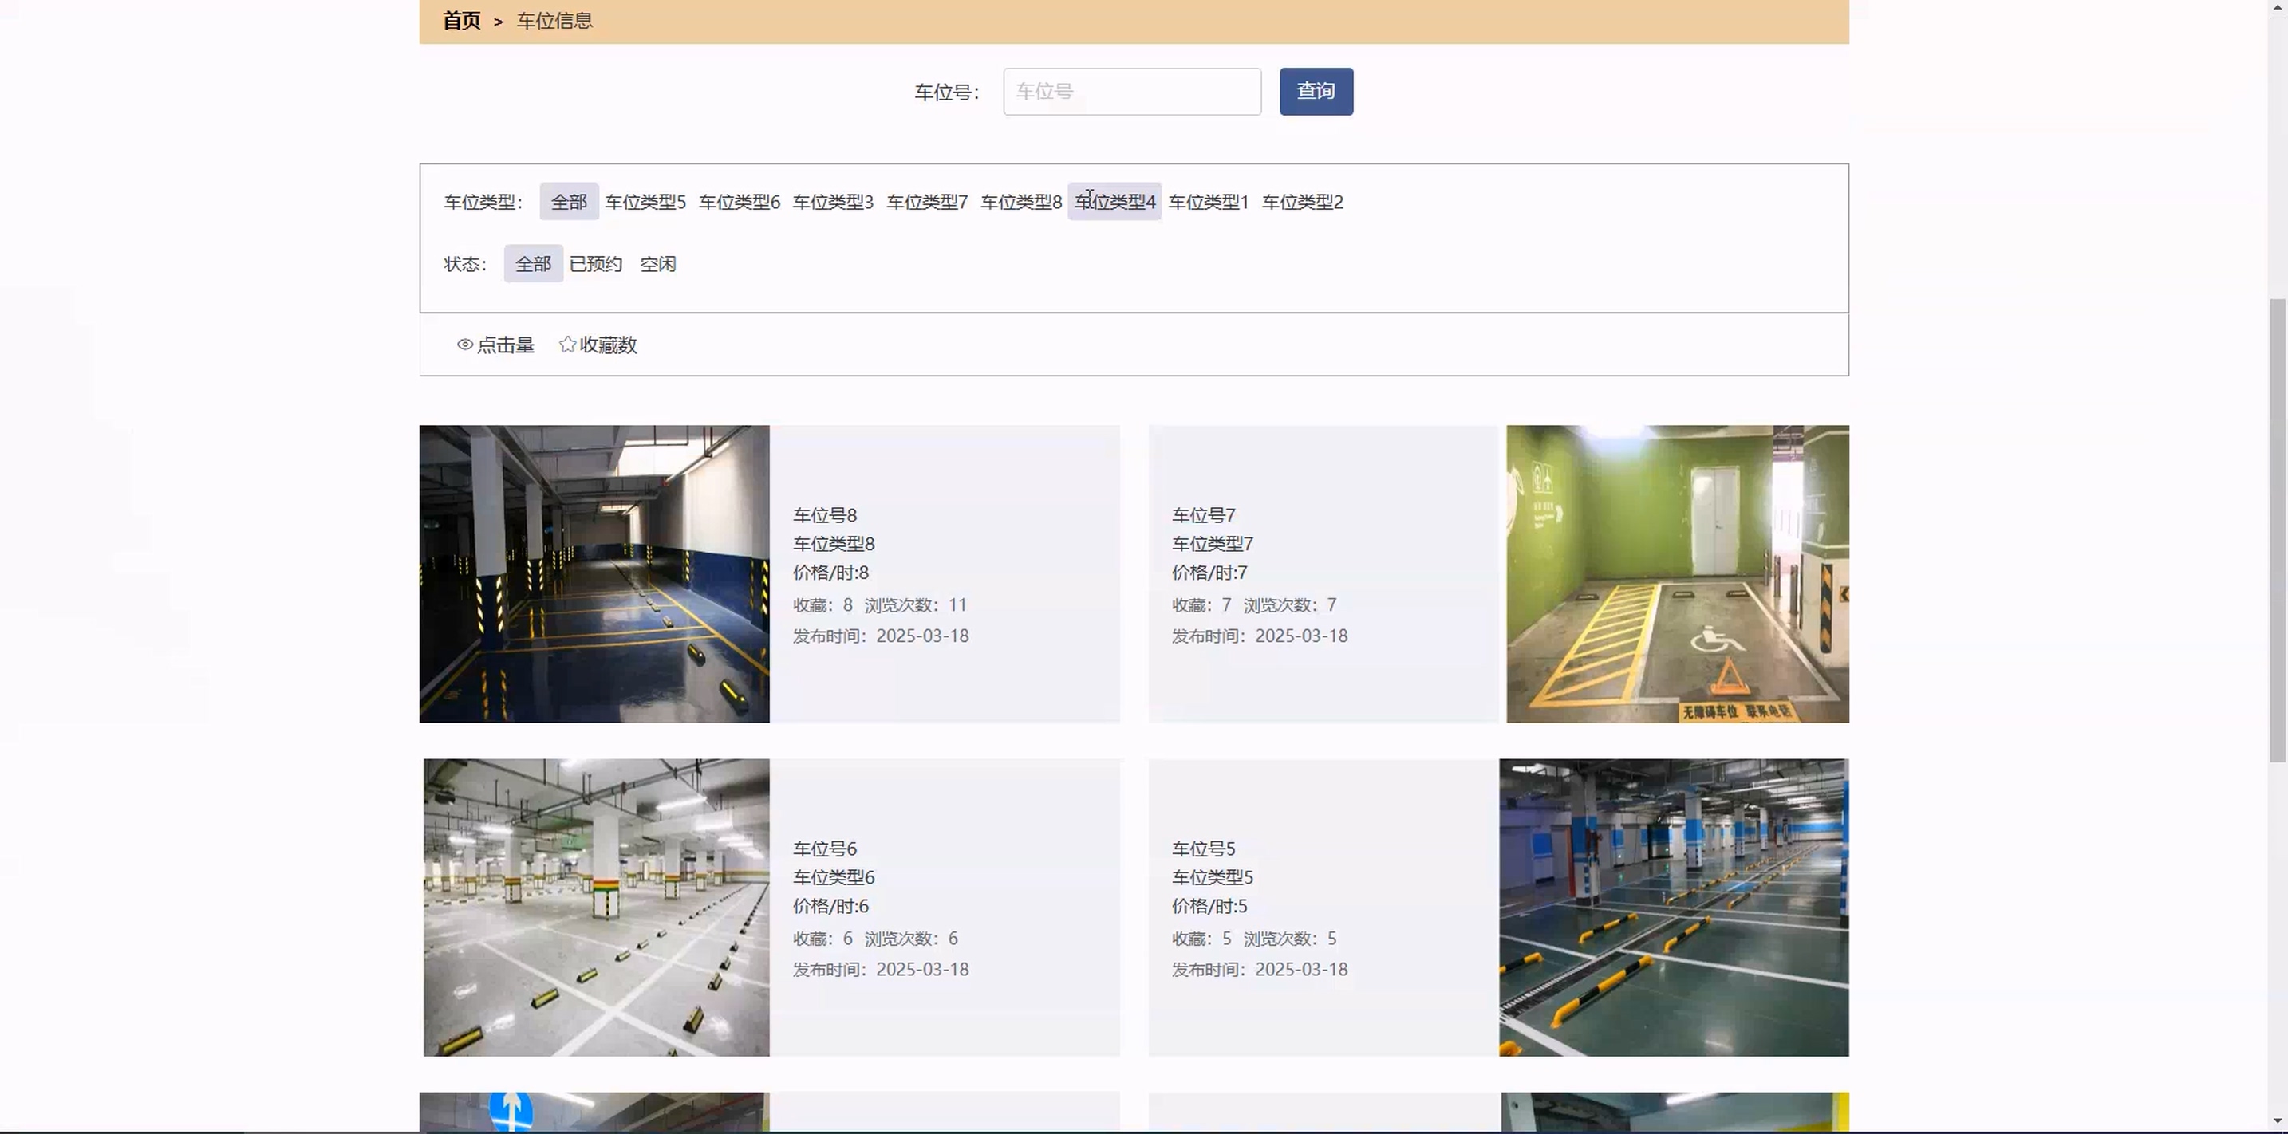The image size is (2288, 1134).
Task: Filter by 车位类型8
Action: coord(1020,202)
